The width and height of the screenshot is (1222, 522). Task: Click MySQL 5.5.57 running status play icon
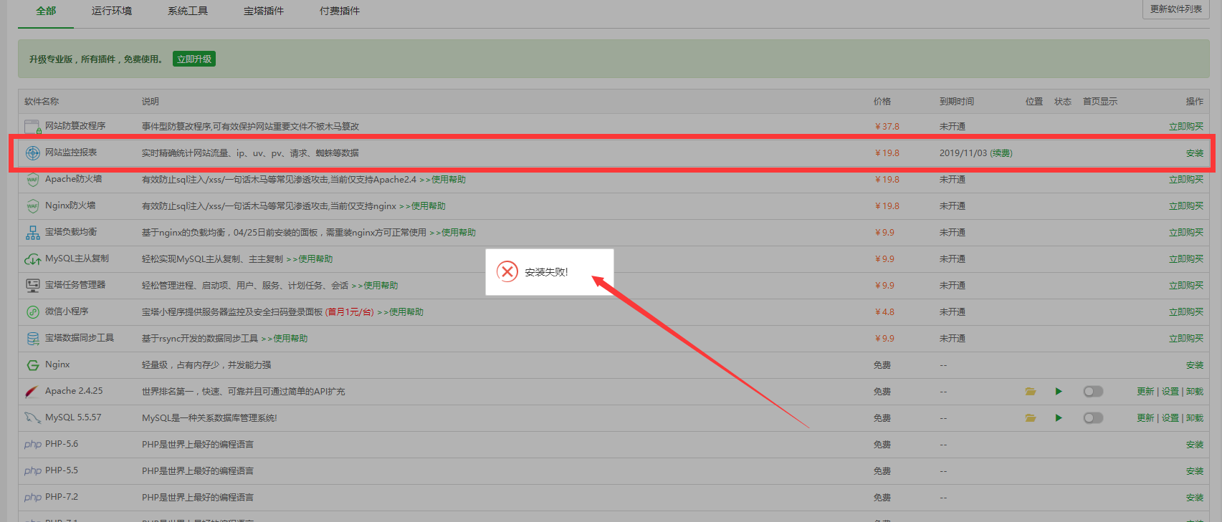tap(1059, 418)
